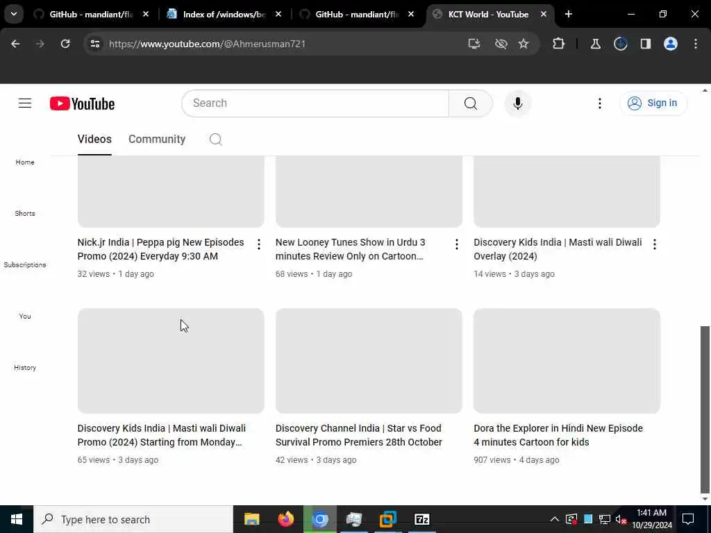
Task: Reload the page
Action: (x=65, y=44)
